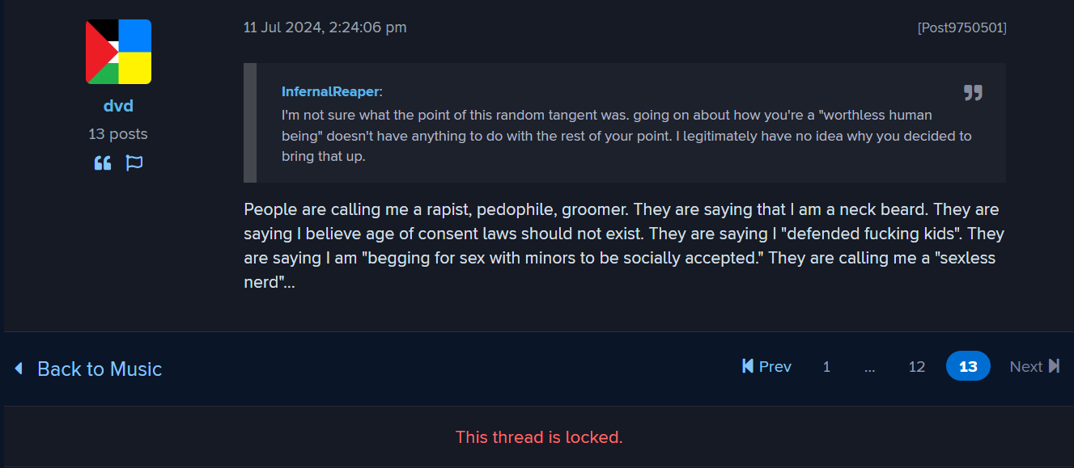Image resolution: width=1074 pixels, height=468 pixels.
Task: Click the Prev page text
Action: [775, 367]
